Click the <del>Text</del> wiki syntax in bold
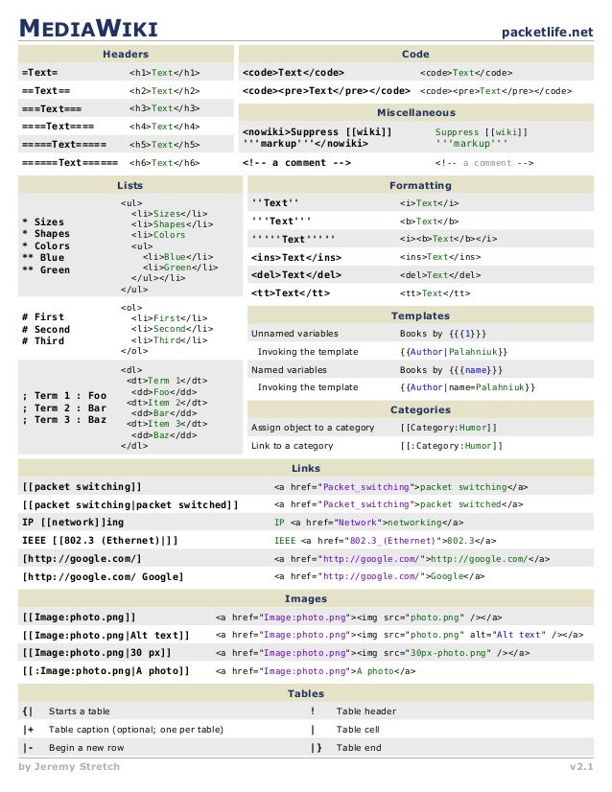The image size is (612, 792). tap(296, 275)
